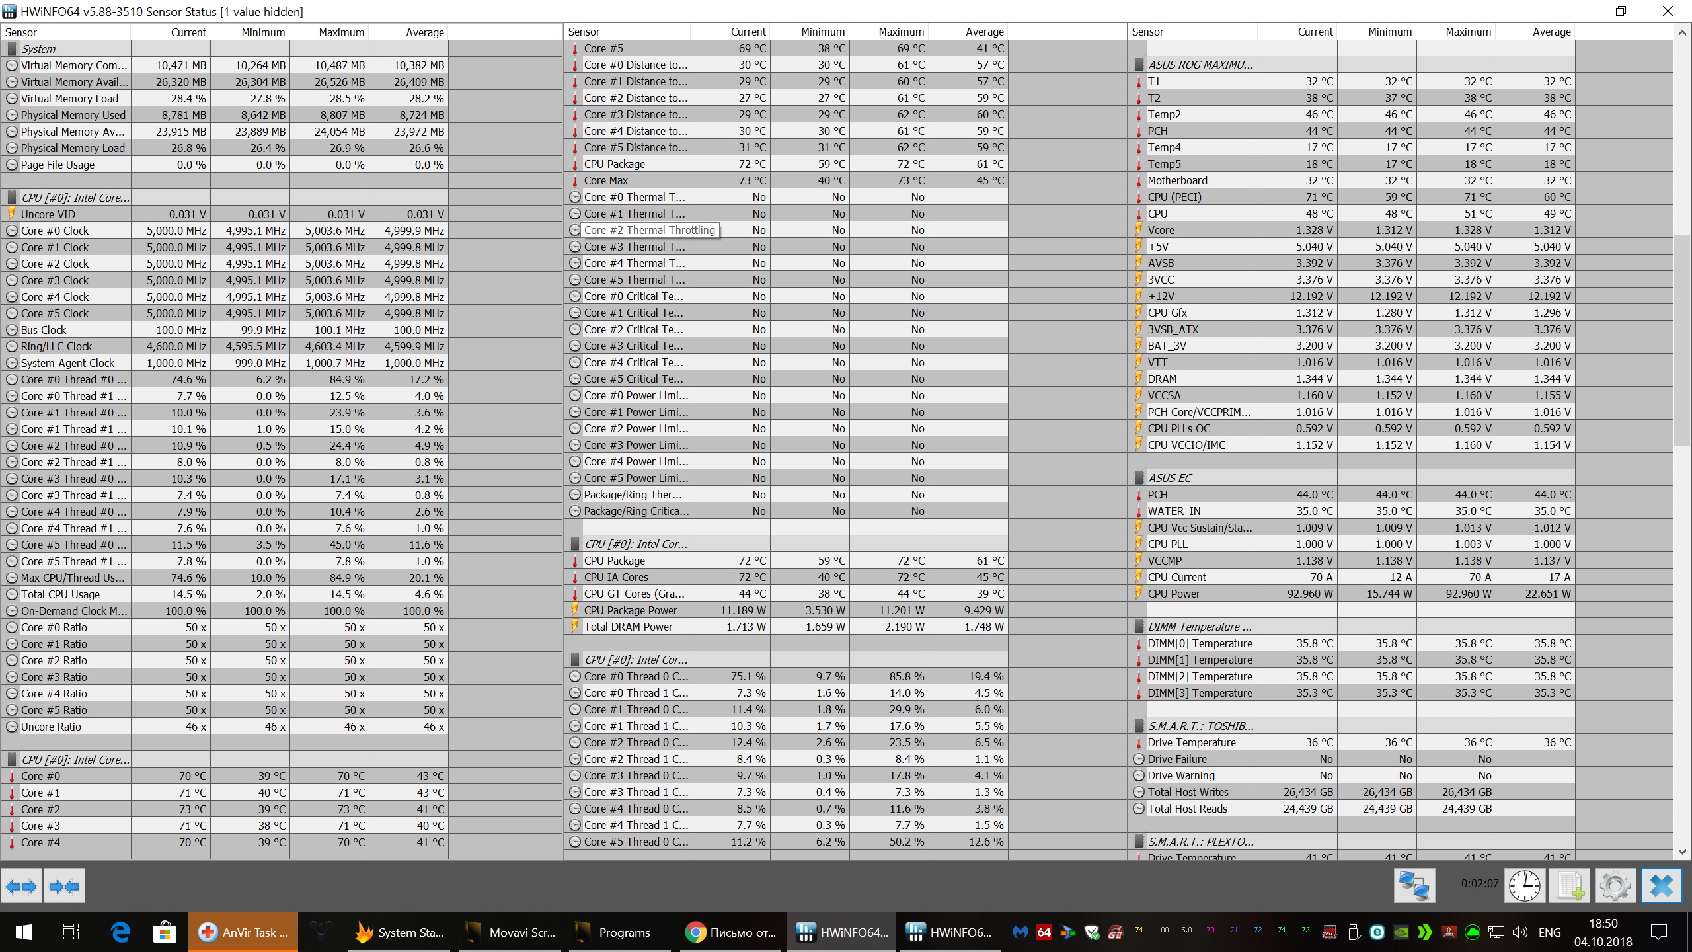Viewport: 1692px width, 952px height.
Task: Reset the min/max clock icon
Action: pyautogui.click(x=1524, y=886)
